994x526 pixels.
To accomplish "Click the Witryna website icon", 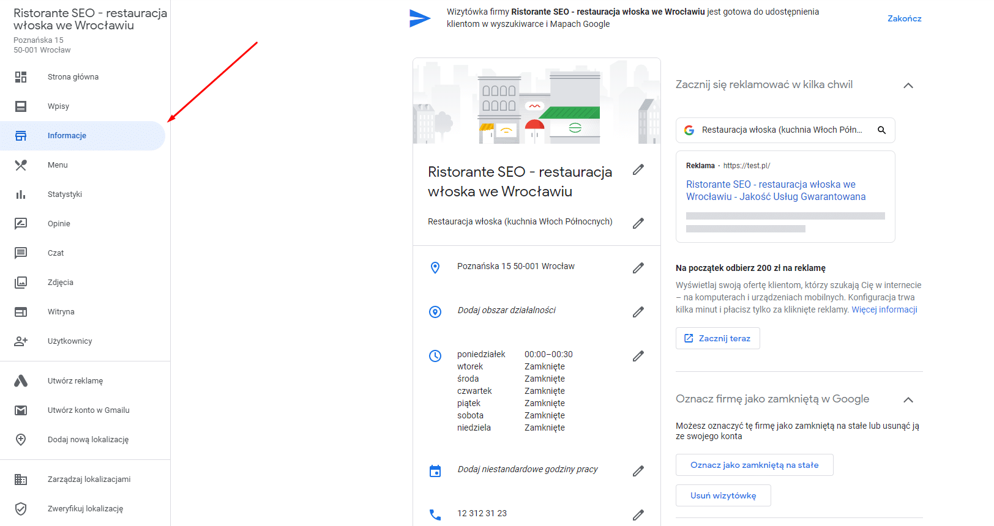I will [x=21, y=312].
